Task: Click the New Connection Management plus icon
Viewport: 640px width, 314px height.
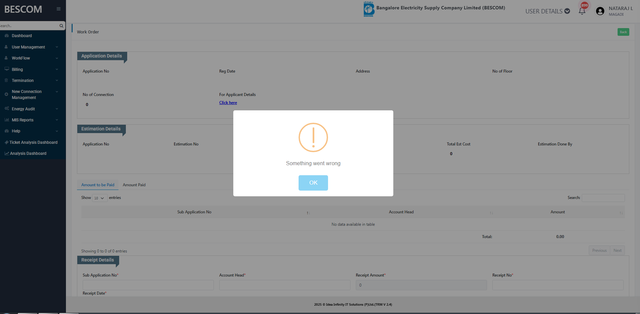Action: point(6,94)
